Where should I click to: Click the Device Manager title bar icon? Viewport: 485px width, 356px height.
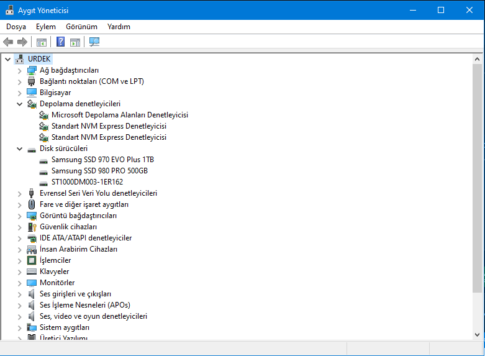[x=9, y=10]
